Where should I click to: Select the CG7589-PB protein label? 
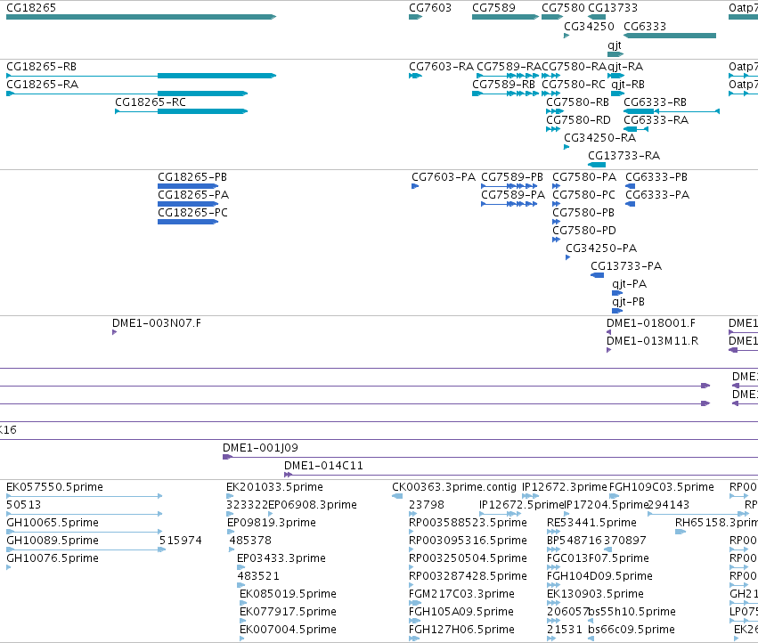512,177
